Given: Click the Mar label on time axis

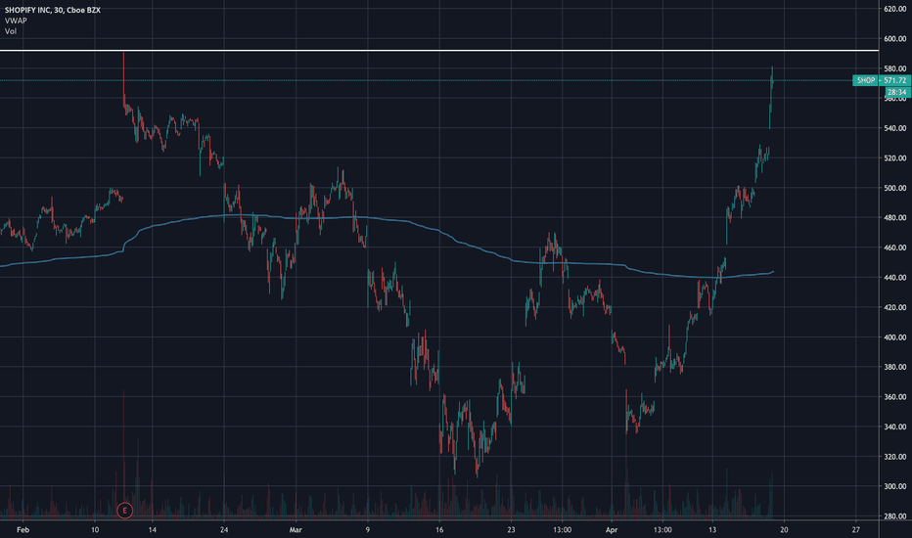Looking at the screenshot, I should (296, 529).
